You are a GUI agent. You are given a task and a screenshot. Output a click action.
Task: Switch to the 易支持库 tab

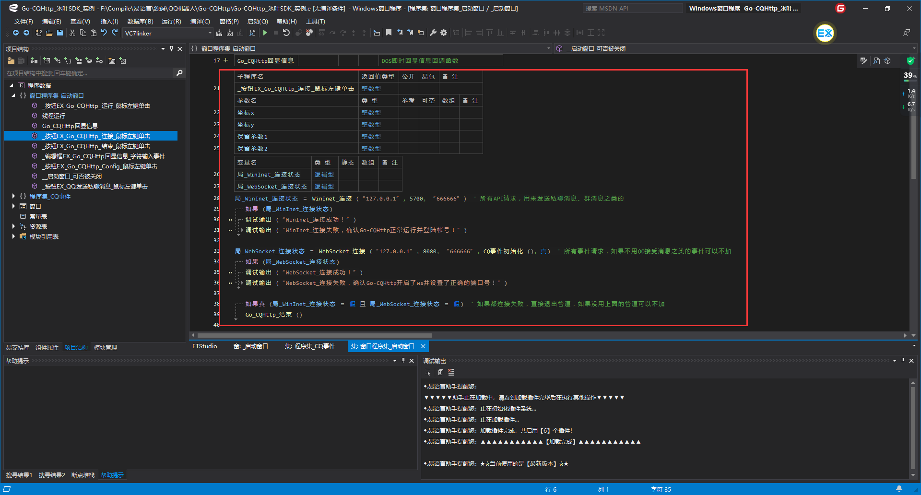[x=18, y=348]
